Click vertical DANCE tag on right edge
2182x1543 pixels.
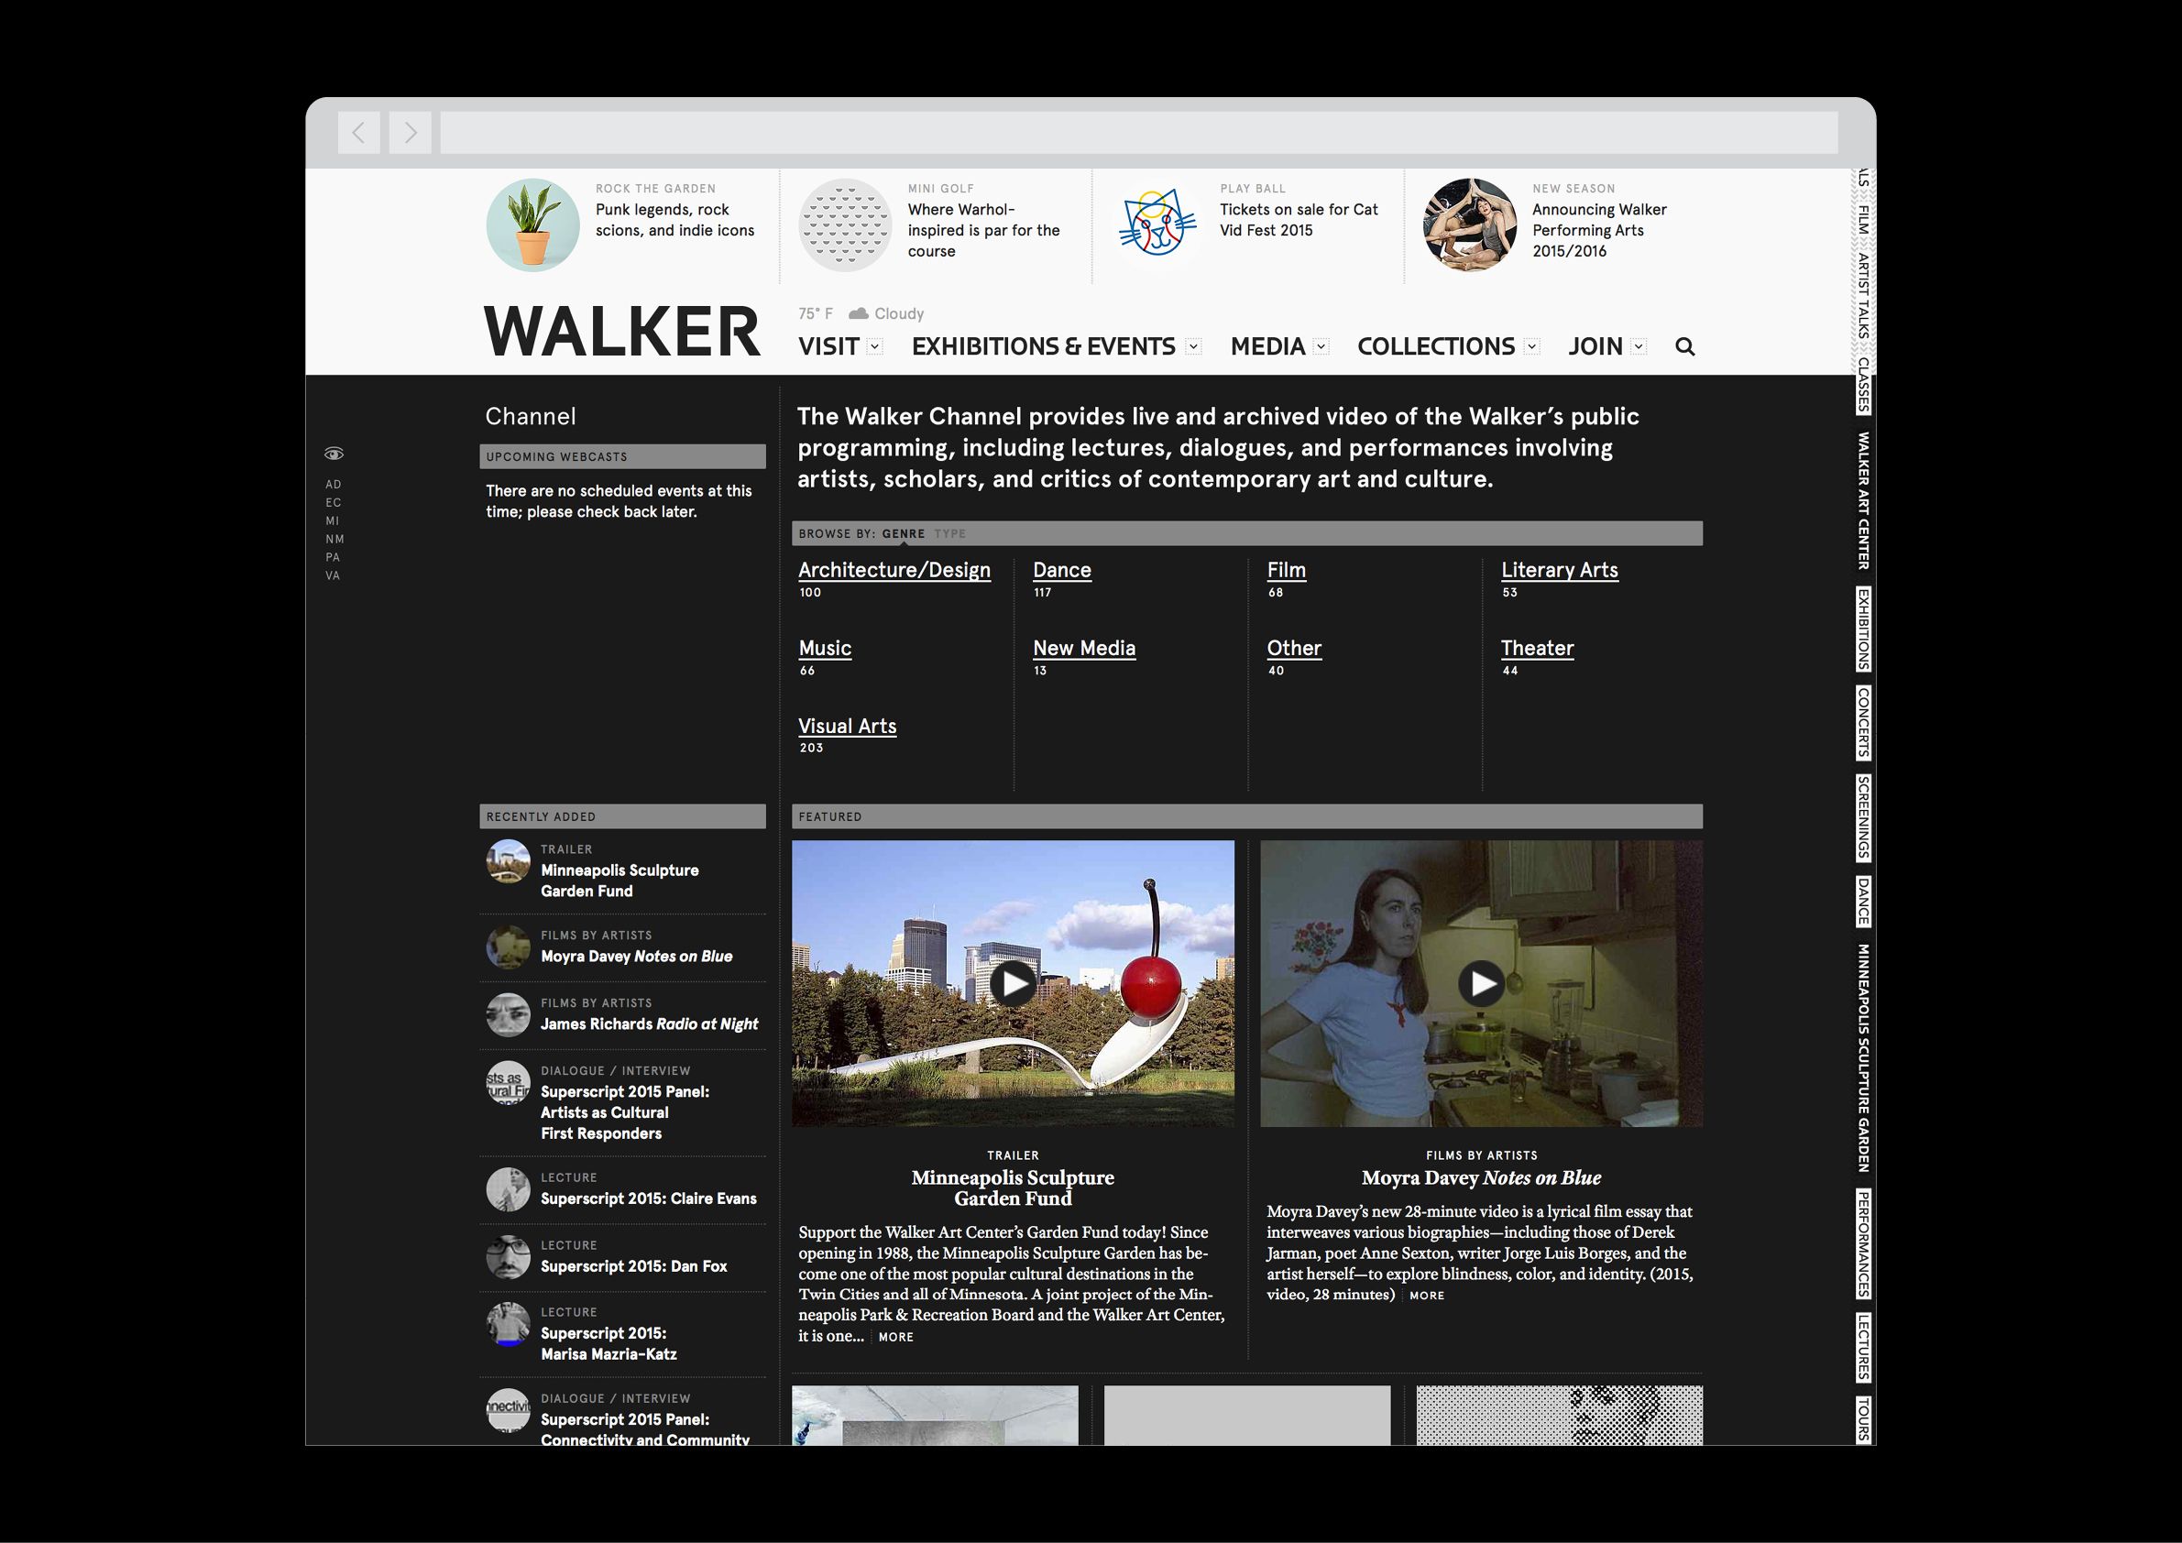(x=1864, y=902)
